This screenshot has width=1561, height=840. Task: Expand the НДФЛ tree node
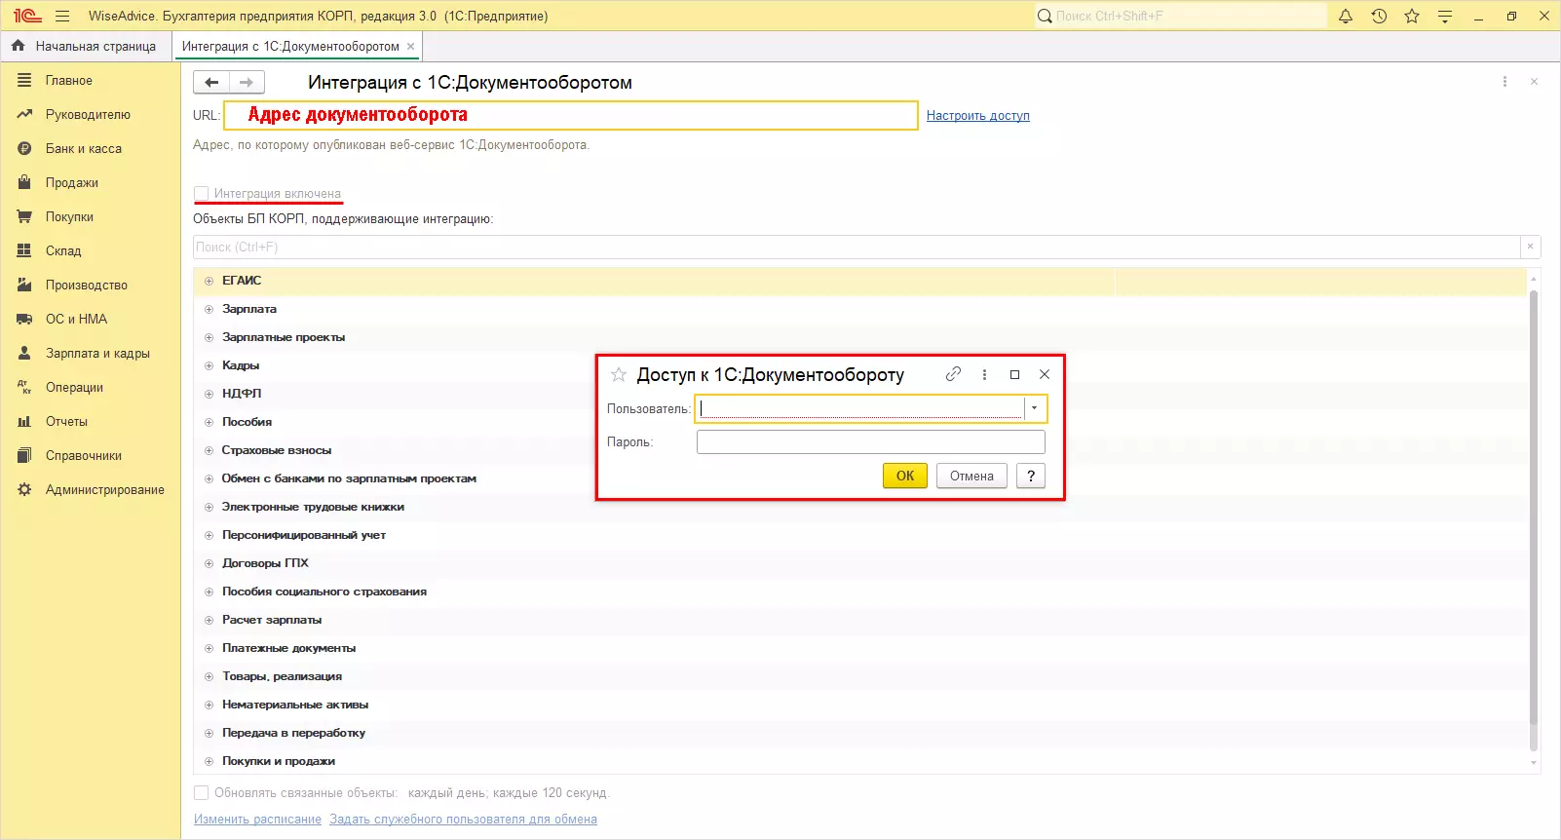click(x=209, y=394)
